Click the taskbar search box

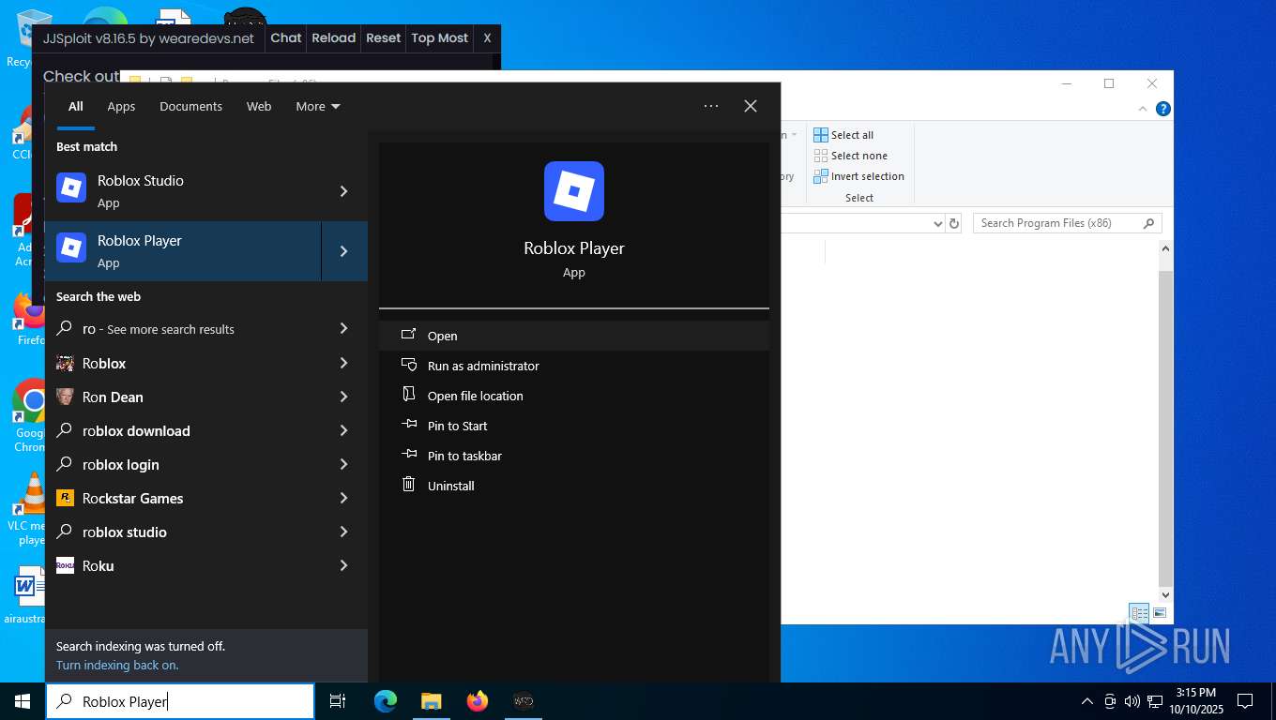point(180,701)
